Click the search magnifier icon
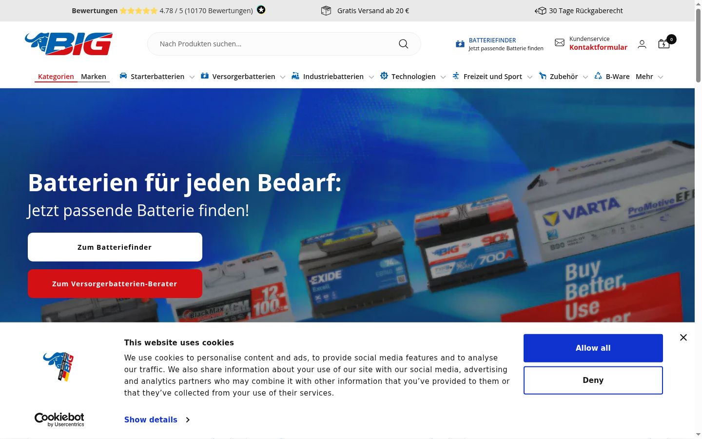The width and height of the screenshot is (702, 439). click(404, 44)
